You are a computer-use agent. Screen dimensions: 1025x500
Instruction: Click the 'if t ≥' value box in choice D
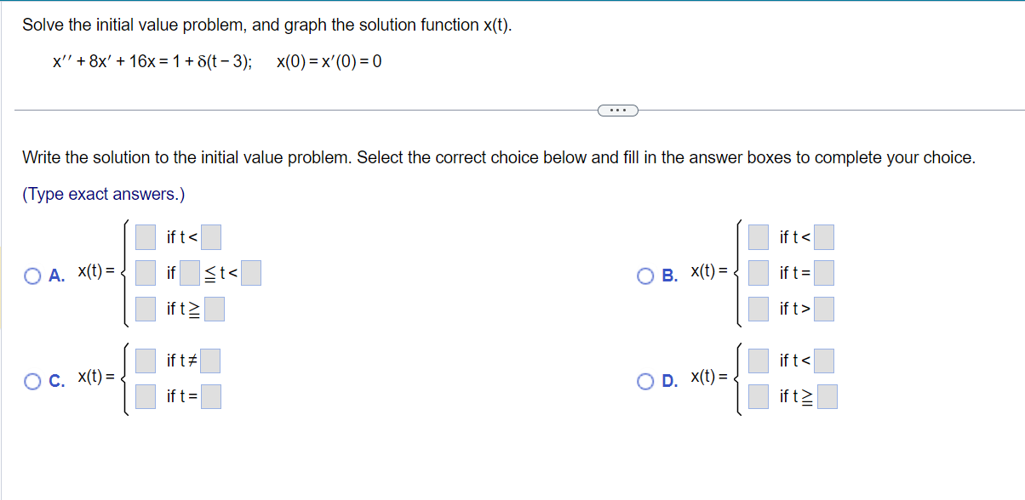pos(827,396)
